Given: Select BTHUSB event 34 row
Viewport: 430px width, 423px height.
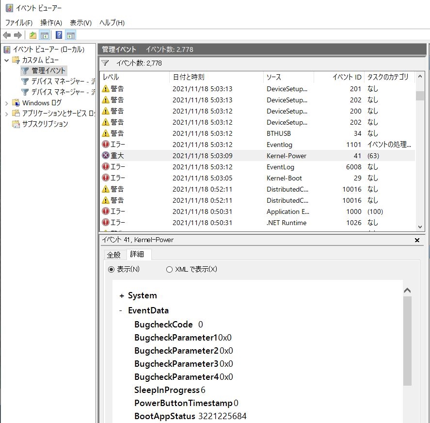Looking at the screenshot, I should pyautogui.click(x=258, y=133).
